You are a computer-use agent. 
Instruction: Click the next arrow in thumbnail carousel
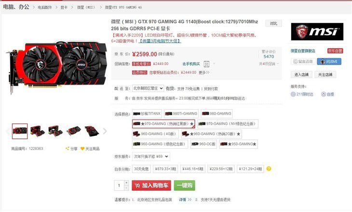(x=105, y=131)
